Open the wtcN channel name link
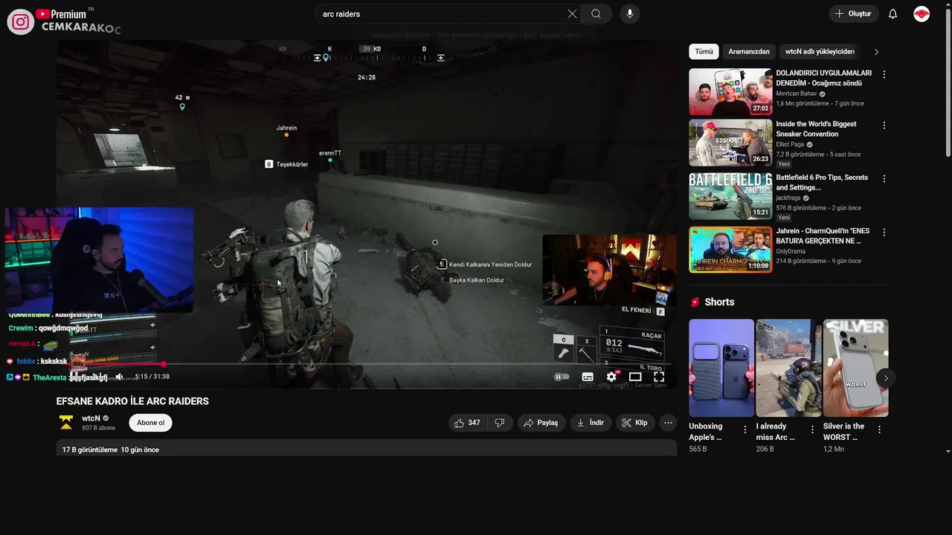 tap(91, 418)
